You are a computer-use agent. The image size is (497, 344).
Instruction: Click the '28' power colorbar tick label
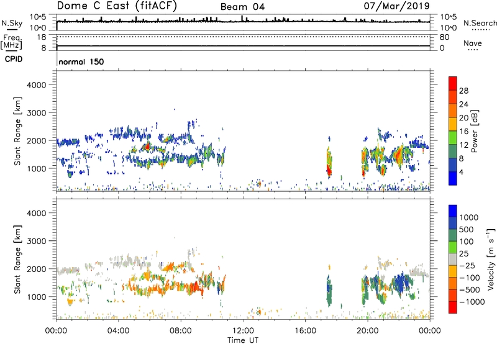click(463, 91)
